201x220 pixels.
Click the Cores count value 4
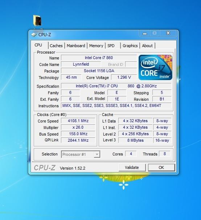(x=131, y=154)
